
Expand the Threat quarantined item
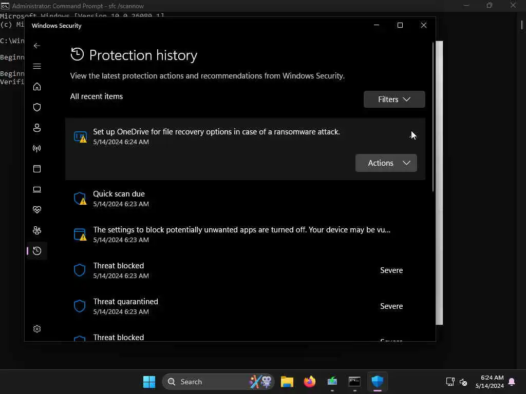[245, 306]
